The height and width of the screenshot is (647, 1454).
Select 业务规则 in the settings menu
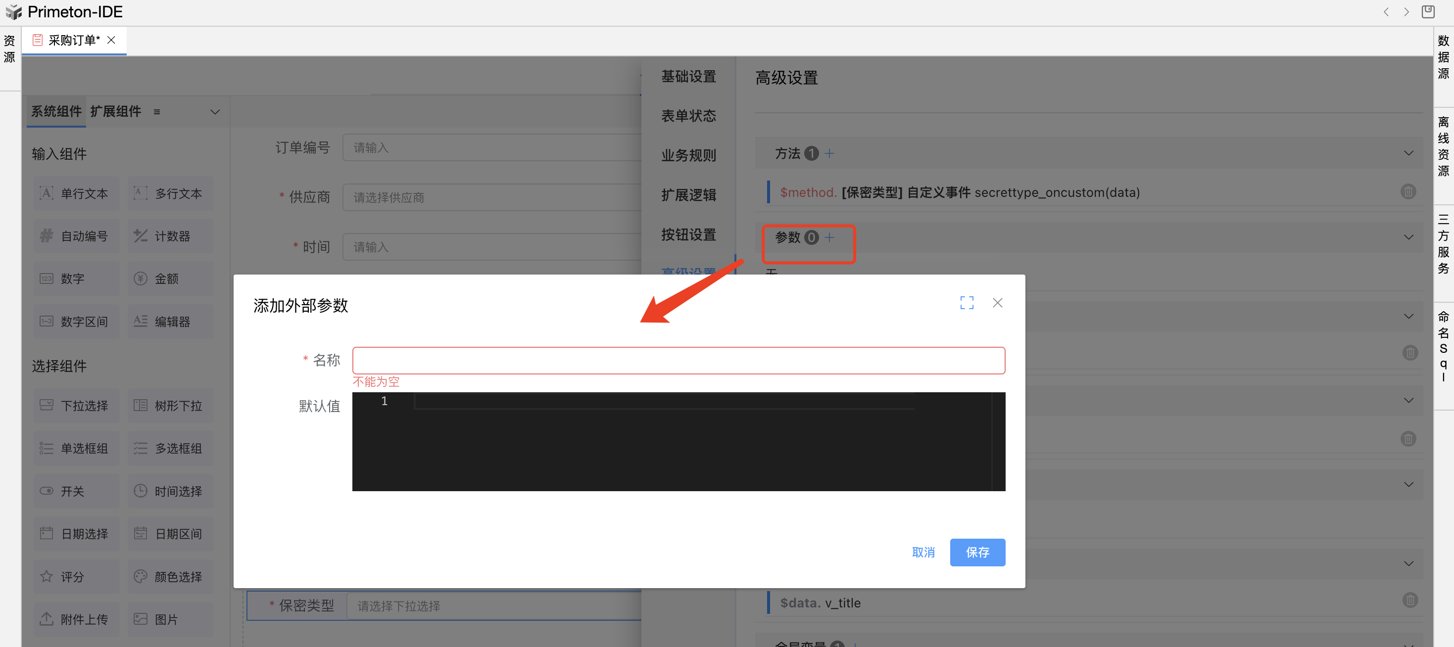tap(688, 156)
